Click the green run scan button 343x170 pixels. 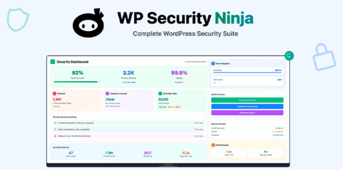click(247, 100)
